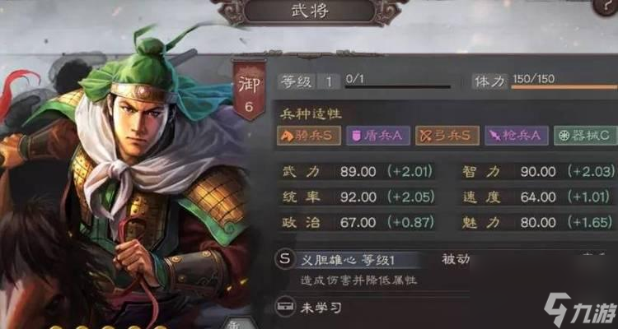Select the 枪兵A spear troop badge
The height and width of the screenshot is (329, 618).
pos(517,136)
